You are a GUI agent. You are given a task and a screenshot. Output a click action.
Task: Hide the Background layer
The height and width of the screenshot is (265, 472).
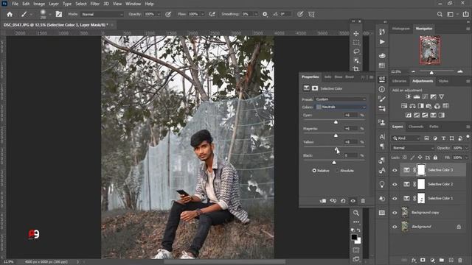tap(395, 227)
